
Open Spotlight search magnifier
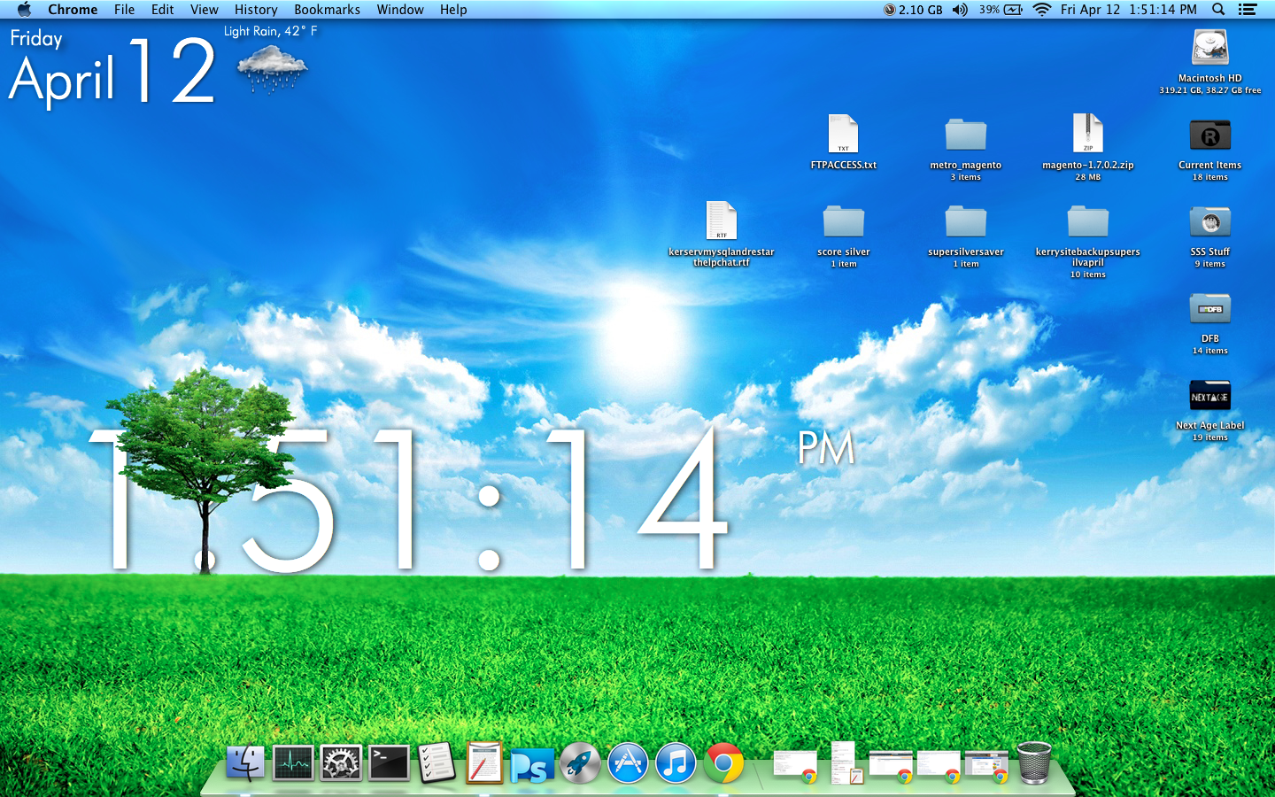[x=1218, y=10]
